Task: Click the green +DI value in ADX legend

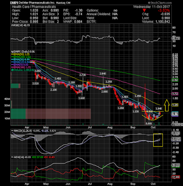Action: point(37,157)
